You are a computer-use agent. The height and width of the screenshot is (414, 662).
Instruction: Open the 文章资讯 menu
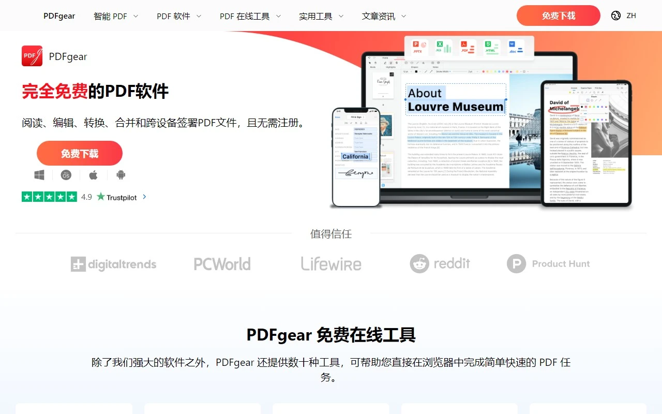pyautogui.click(x=379, y=16)
